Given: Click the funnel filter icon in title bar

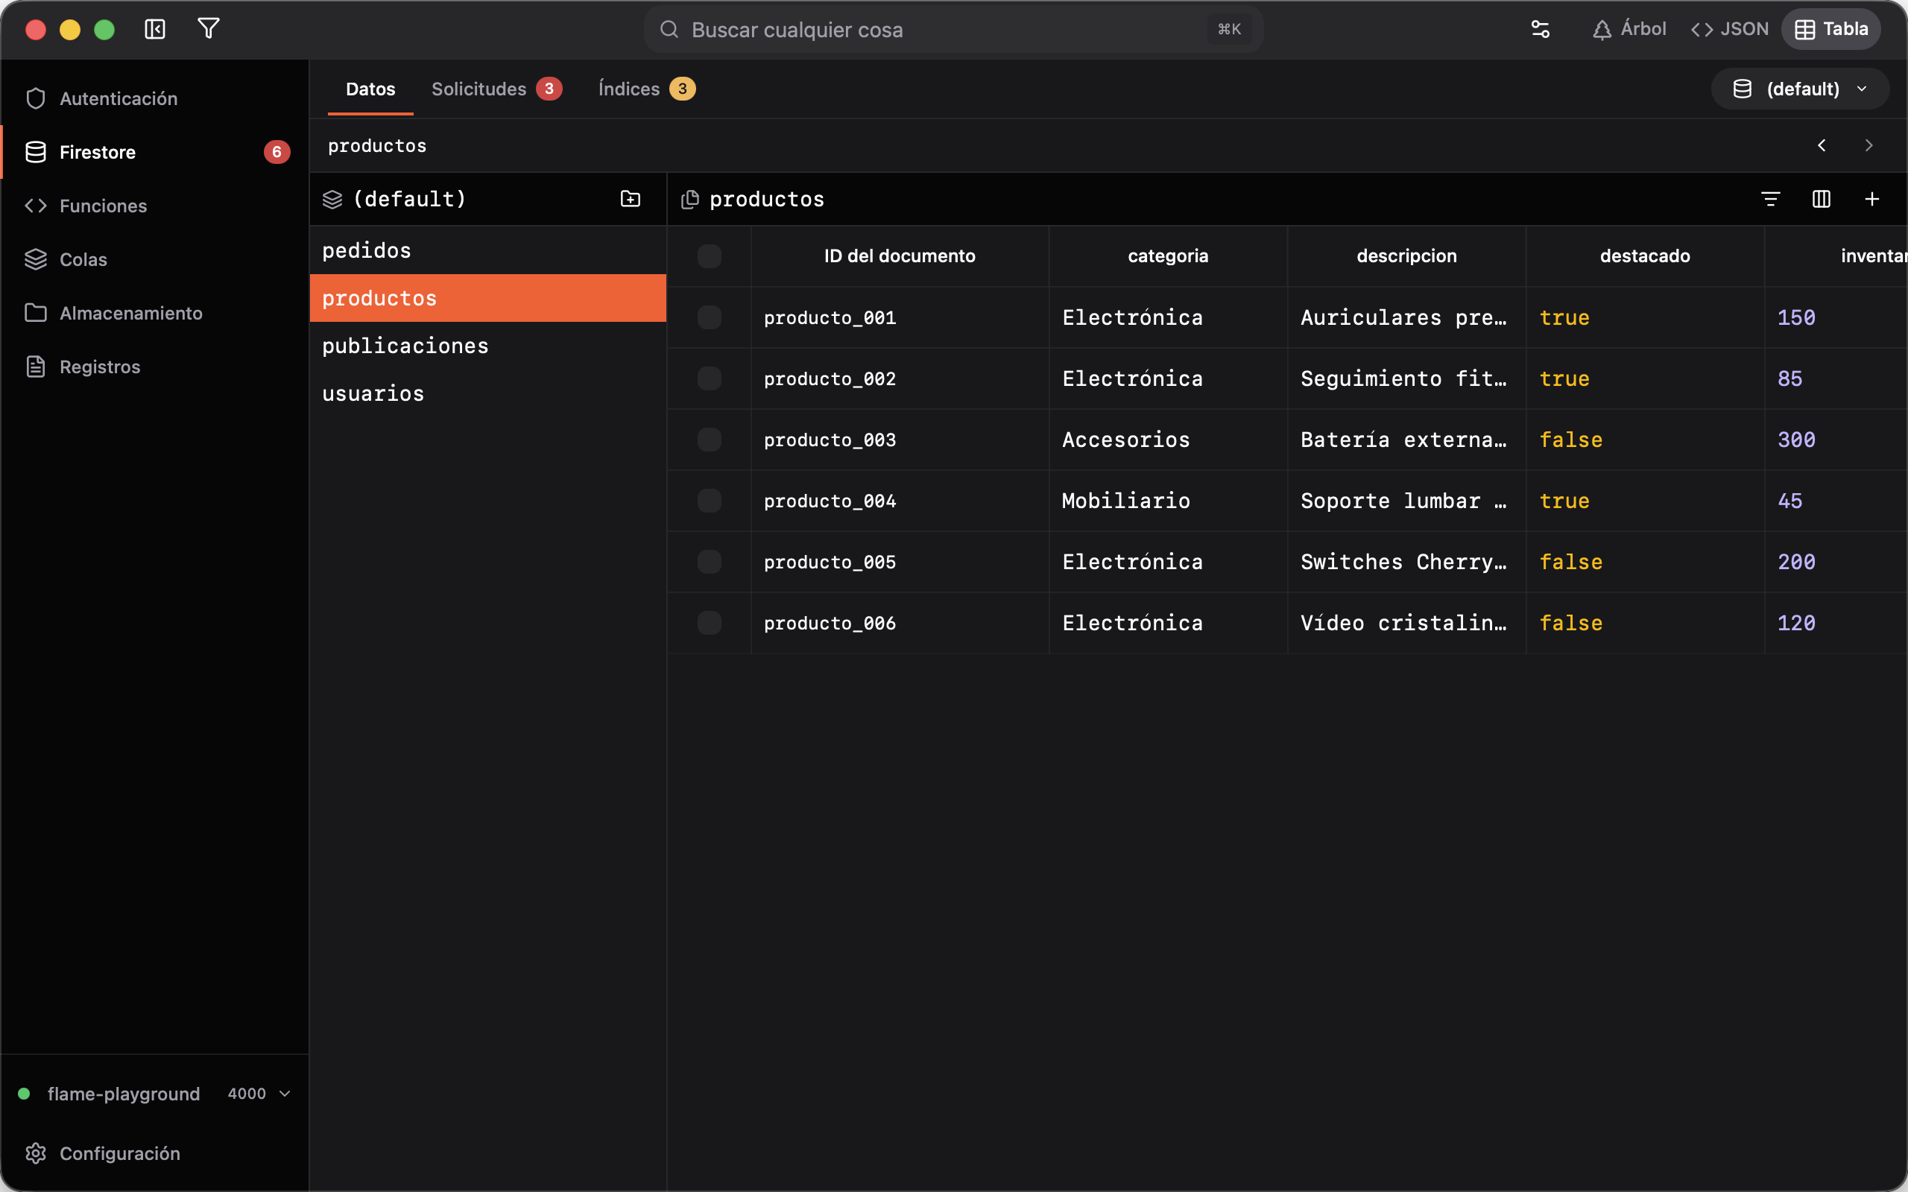Looking at the screenshot, I should pyautogui.click(x=208, y=29).
